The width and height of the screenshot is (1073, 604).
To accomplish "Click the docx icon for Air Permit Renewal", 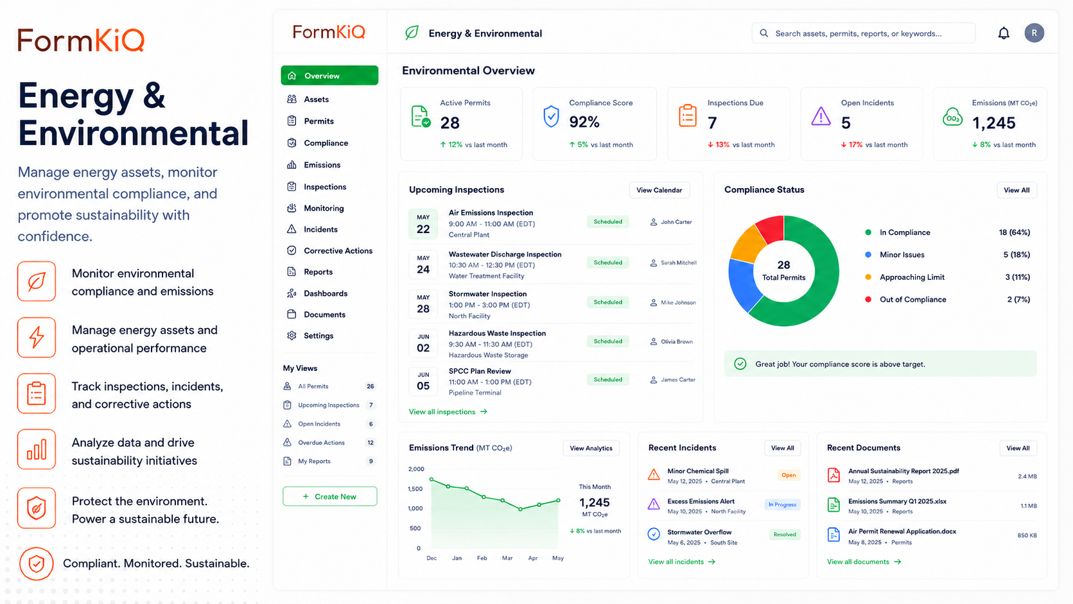I will pos(833,535).
